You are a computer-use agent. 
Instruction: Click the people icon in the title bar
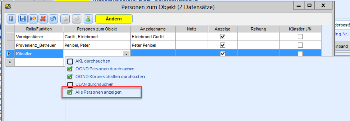pyautogui.click(x=8, y=7)
